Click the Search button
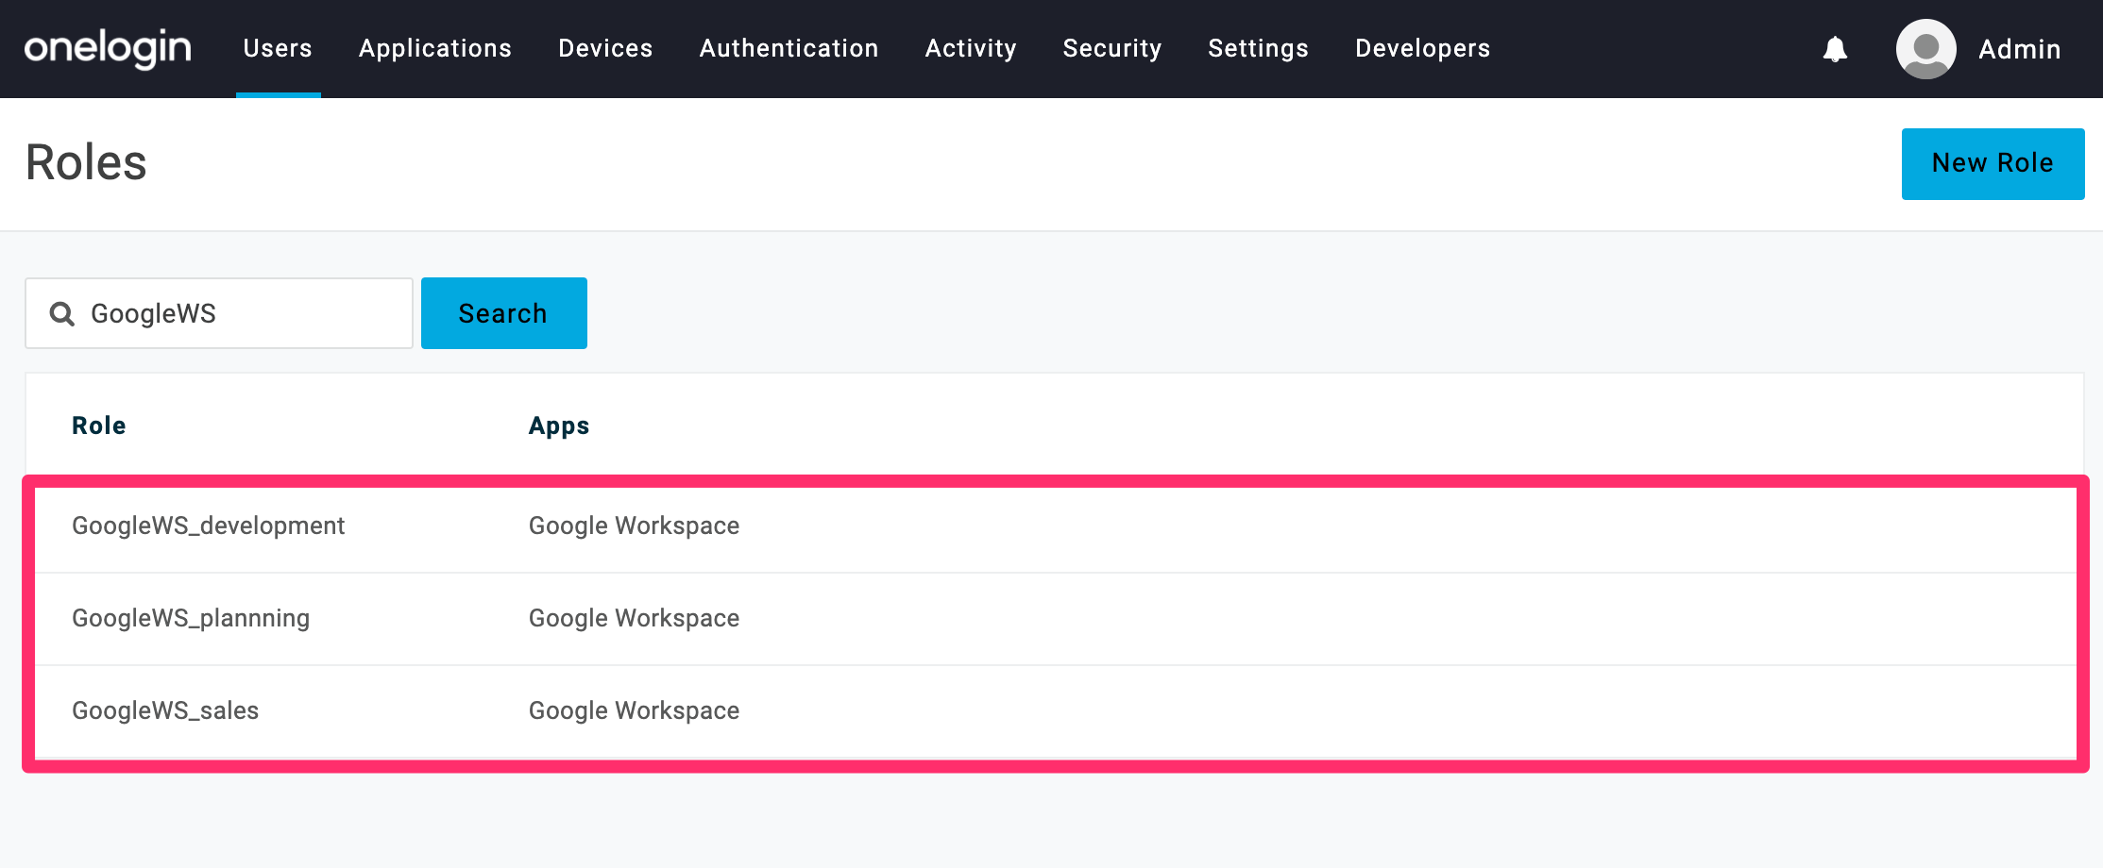 tap(504, 313)
